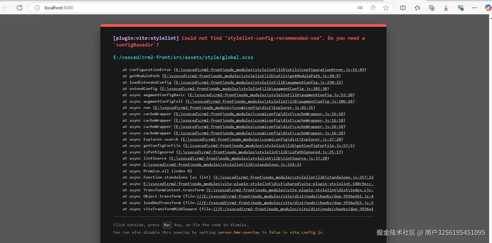Open the vite-plugin-stylelint index.cjs link
Screen dimensions: 492x243
click(x=291, y=190)
